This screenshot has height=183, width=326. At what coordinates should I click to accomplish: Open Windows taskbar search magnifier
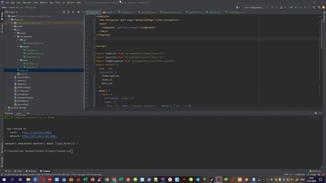[x=12, y=179]
